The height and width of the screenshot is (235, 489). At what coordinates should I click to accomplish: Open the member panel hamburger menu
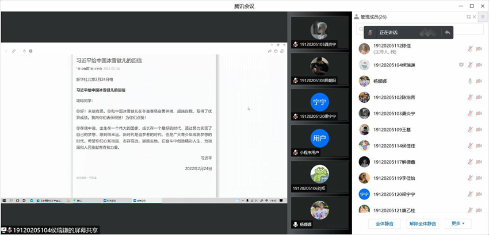pyautogui.click(x=483, y=17)
